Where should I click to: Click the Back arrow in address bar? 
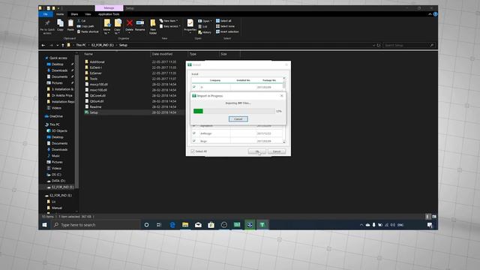coord(43,45)
